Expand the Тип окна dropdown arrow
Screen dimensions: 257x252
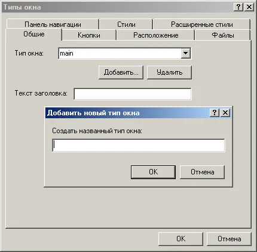(185, 53)
